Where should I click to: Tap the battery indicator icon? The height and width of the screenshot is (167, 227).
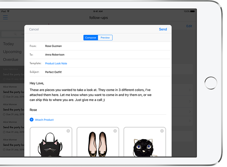[193, 11]
